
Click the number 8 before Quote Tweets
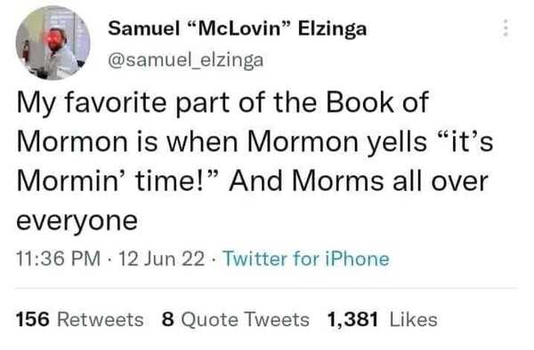click(167, 320)
